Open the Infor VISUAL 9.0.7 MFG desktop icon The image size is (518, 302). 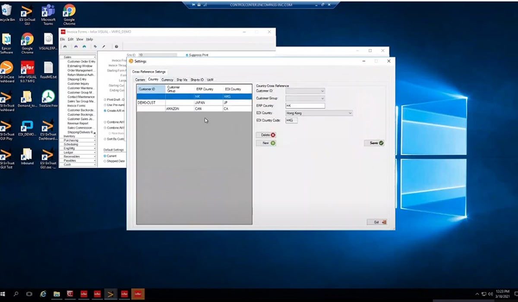(27, 68)
